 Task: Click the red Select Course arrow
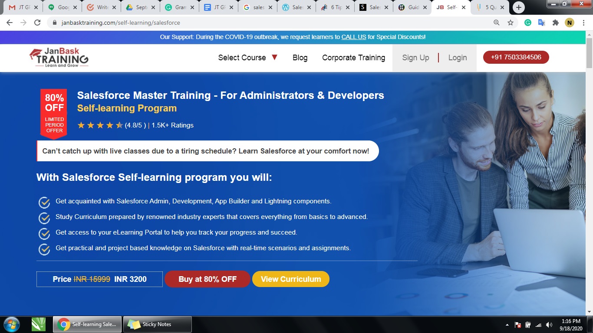coord(274,57)
